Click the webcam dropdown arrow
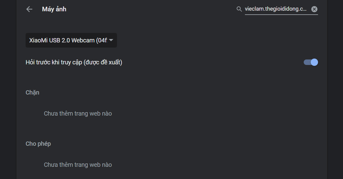343x179 pixels. tap(111, 40)
